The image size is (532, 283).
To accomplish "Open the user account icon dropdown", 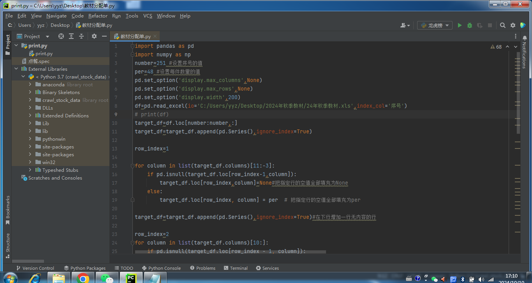I will point(405,25).
